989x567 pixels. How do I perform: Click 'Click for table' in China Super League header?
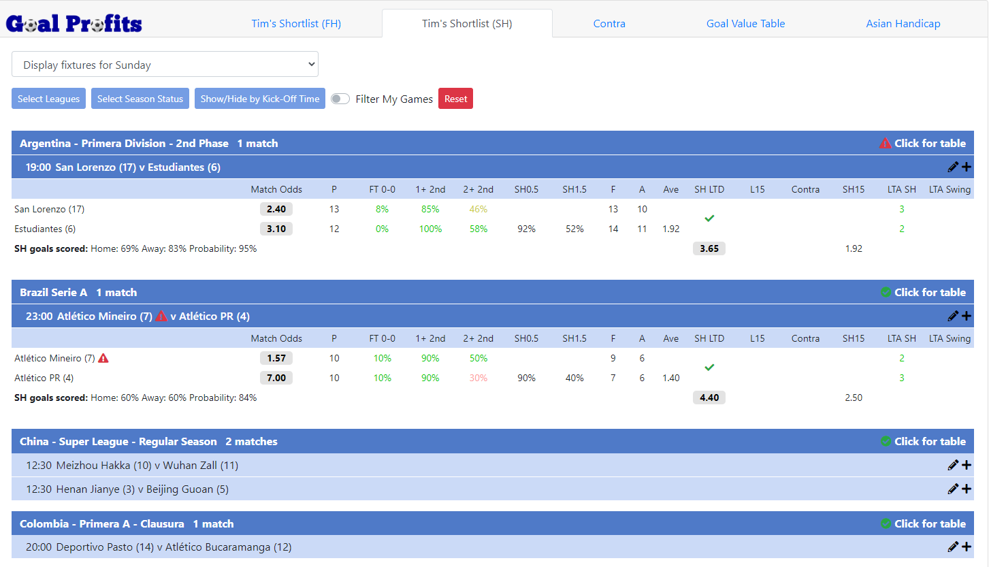point(930,441)
